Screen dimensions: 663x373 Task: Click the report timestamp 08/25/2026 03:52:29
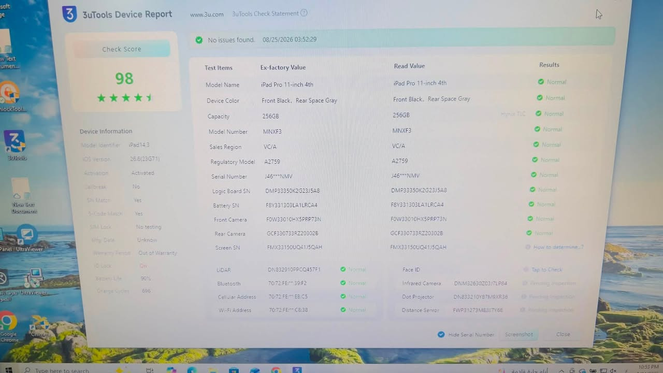click(290, 39)
